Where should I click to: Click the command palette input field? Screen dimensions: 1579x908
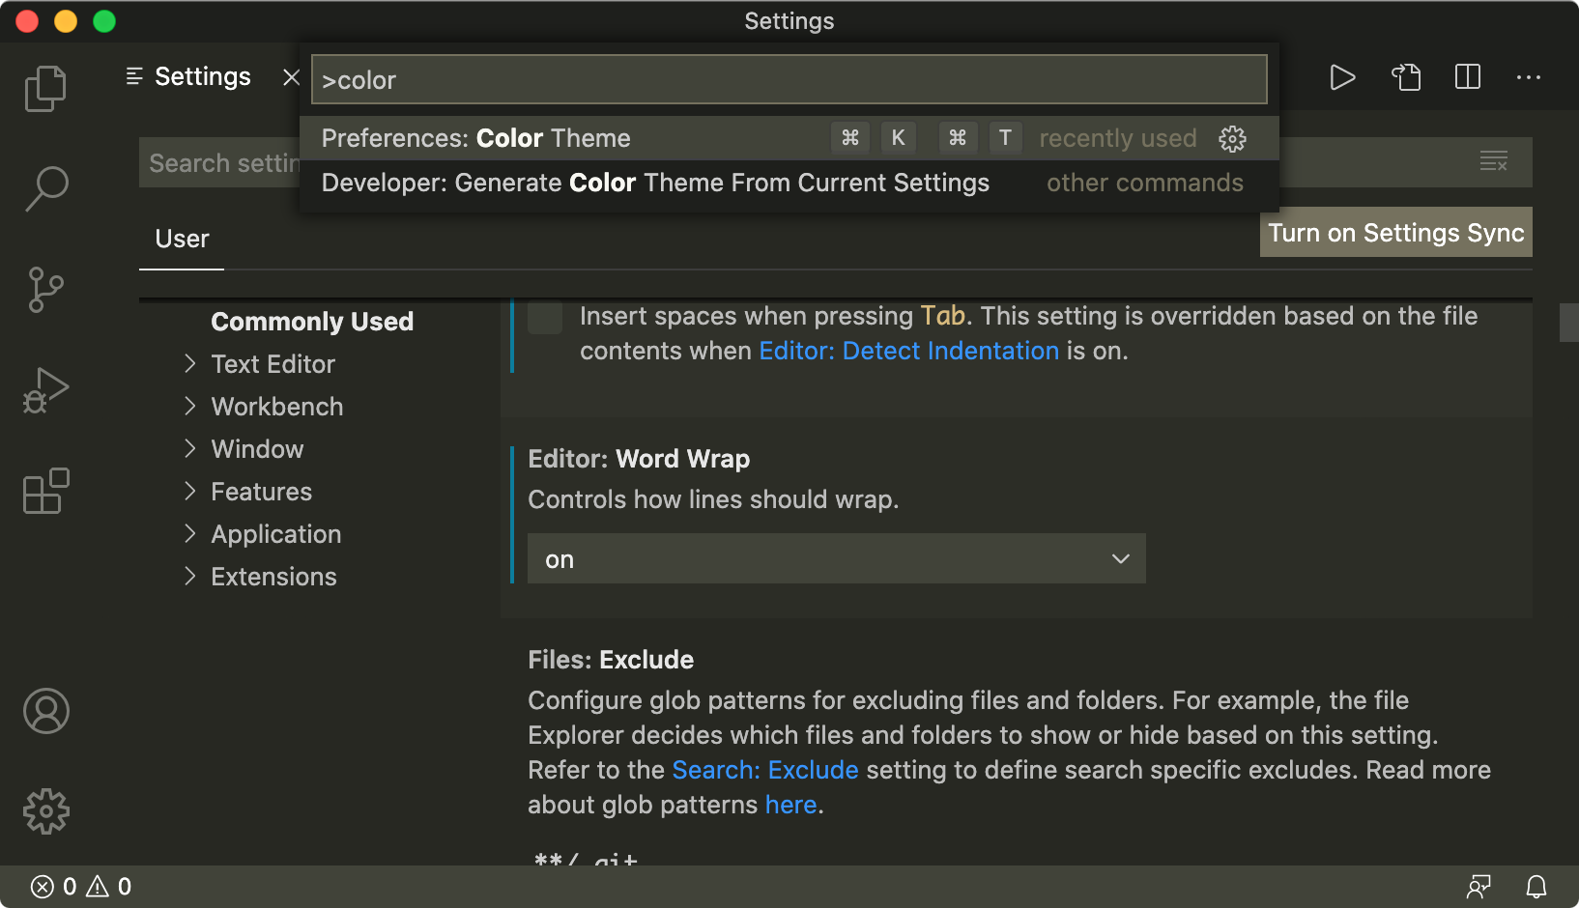click(x=789, y=80)
